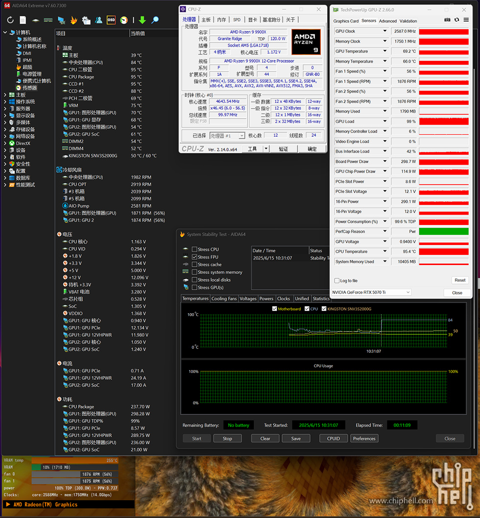This screenshot has height=518, width=480.
Task: Click the CPUID button in Stability Test
Action: pyautogui.click(x=334, y=439)
